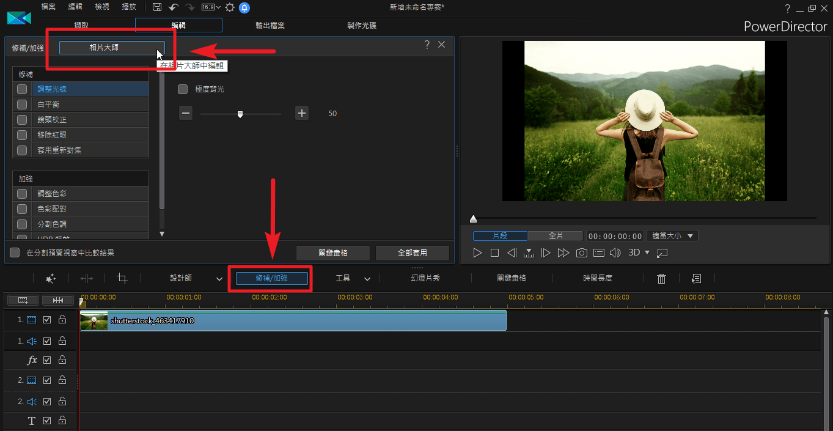The height and width of the screenshot is (431, 833).
Task: Check 套用重新對焦 option
Action: pos(22,150)
